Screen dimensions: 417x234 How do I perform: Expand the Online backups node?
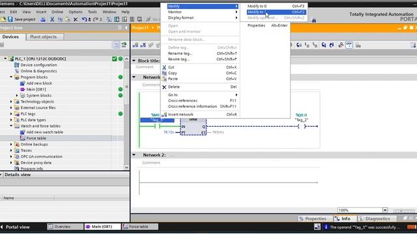[11, 144]
